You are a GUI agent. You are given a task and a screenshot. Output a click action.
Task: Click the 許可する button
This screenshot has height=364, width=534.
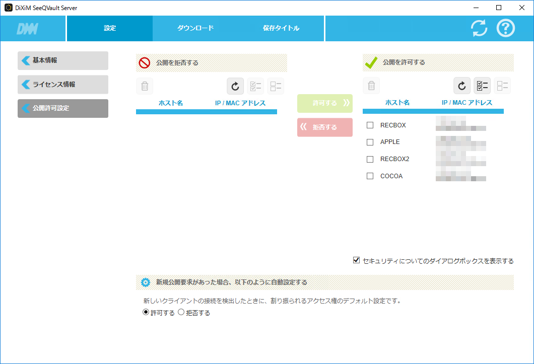coord(324,103)
